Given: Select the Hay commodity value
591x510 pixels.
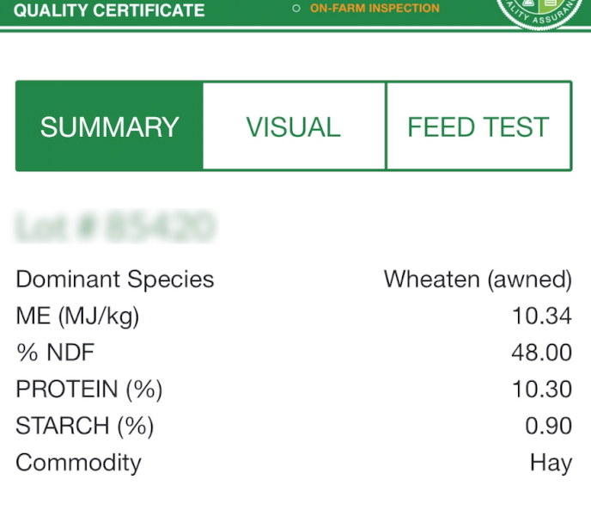Looking at the screenshot, I should tap(551, 463).
